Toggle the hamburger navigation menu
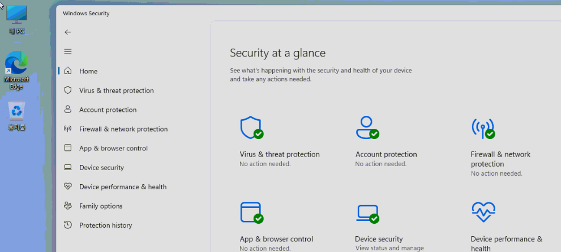 (x=67, y=51)
